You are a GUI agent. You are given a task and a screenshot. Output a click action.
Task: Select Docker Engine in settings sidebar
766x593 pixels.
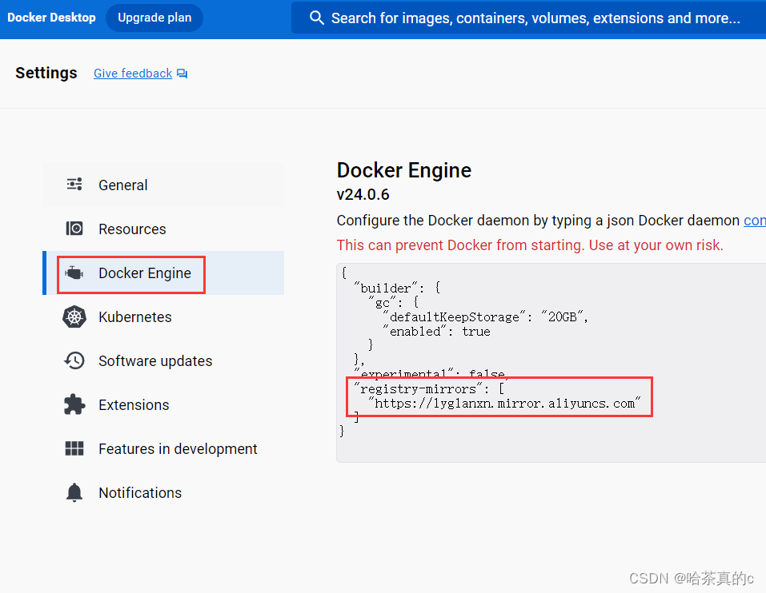163,273
